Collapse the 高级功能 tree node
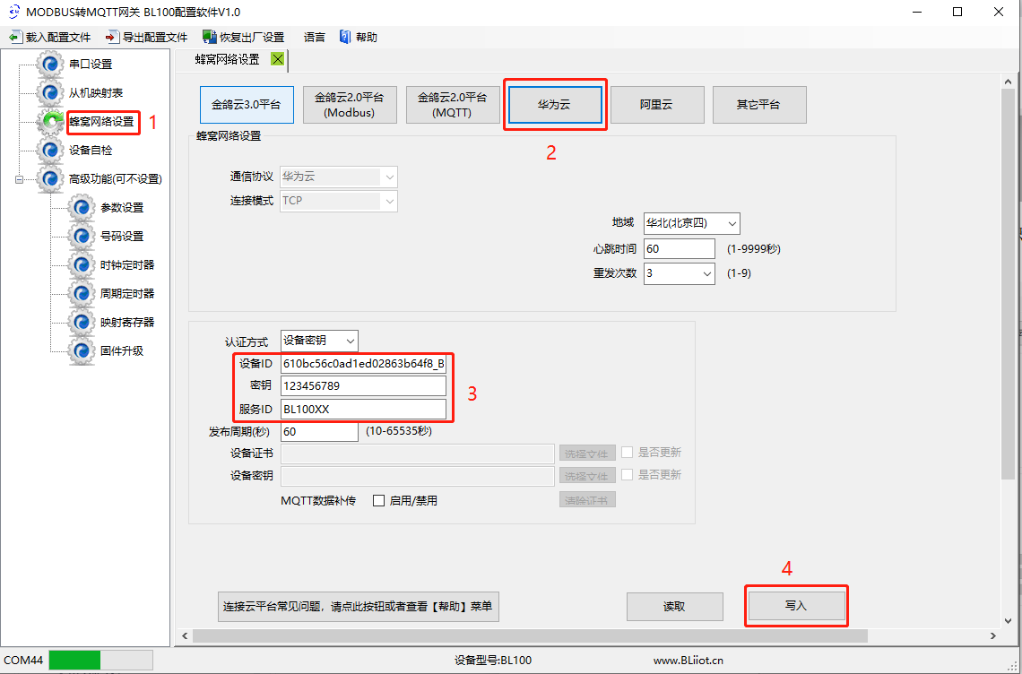1022x674 pixels. click(20, 179)
